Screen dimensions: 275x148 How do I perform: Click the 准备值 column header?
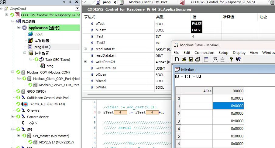click(228, 17)
